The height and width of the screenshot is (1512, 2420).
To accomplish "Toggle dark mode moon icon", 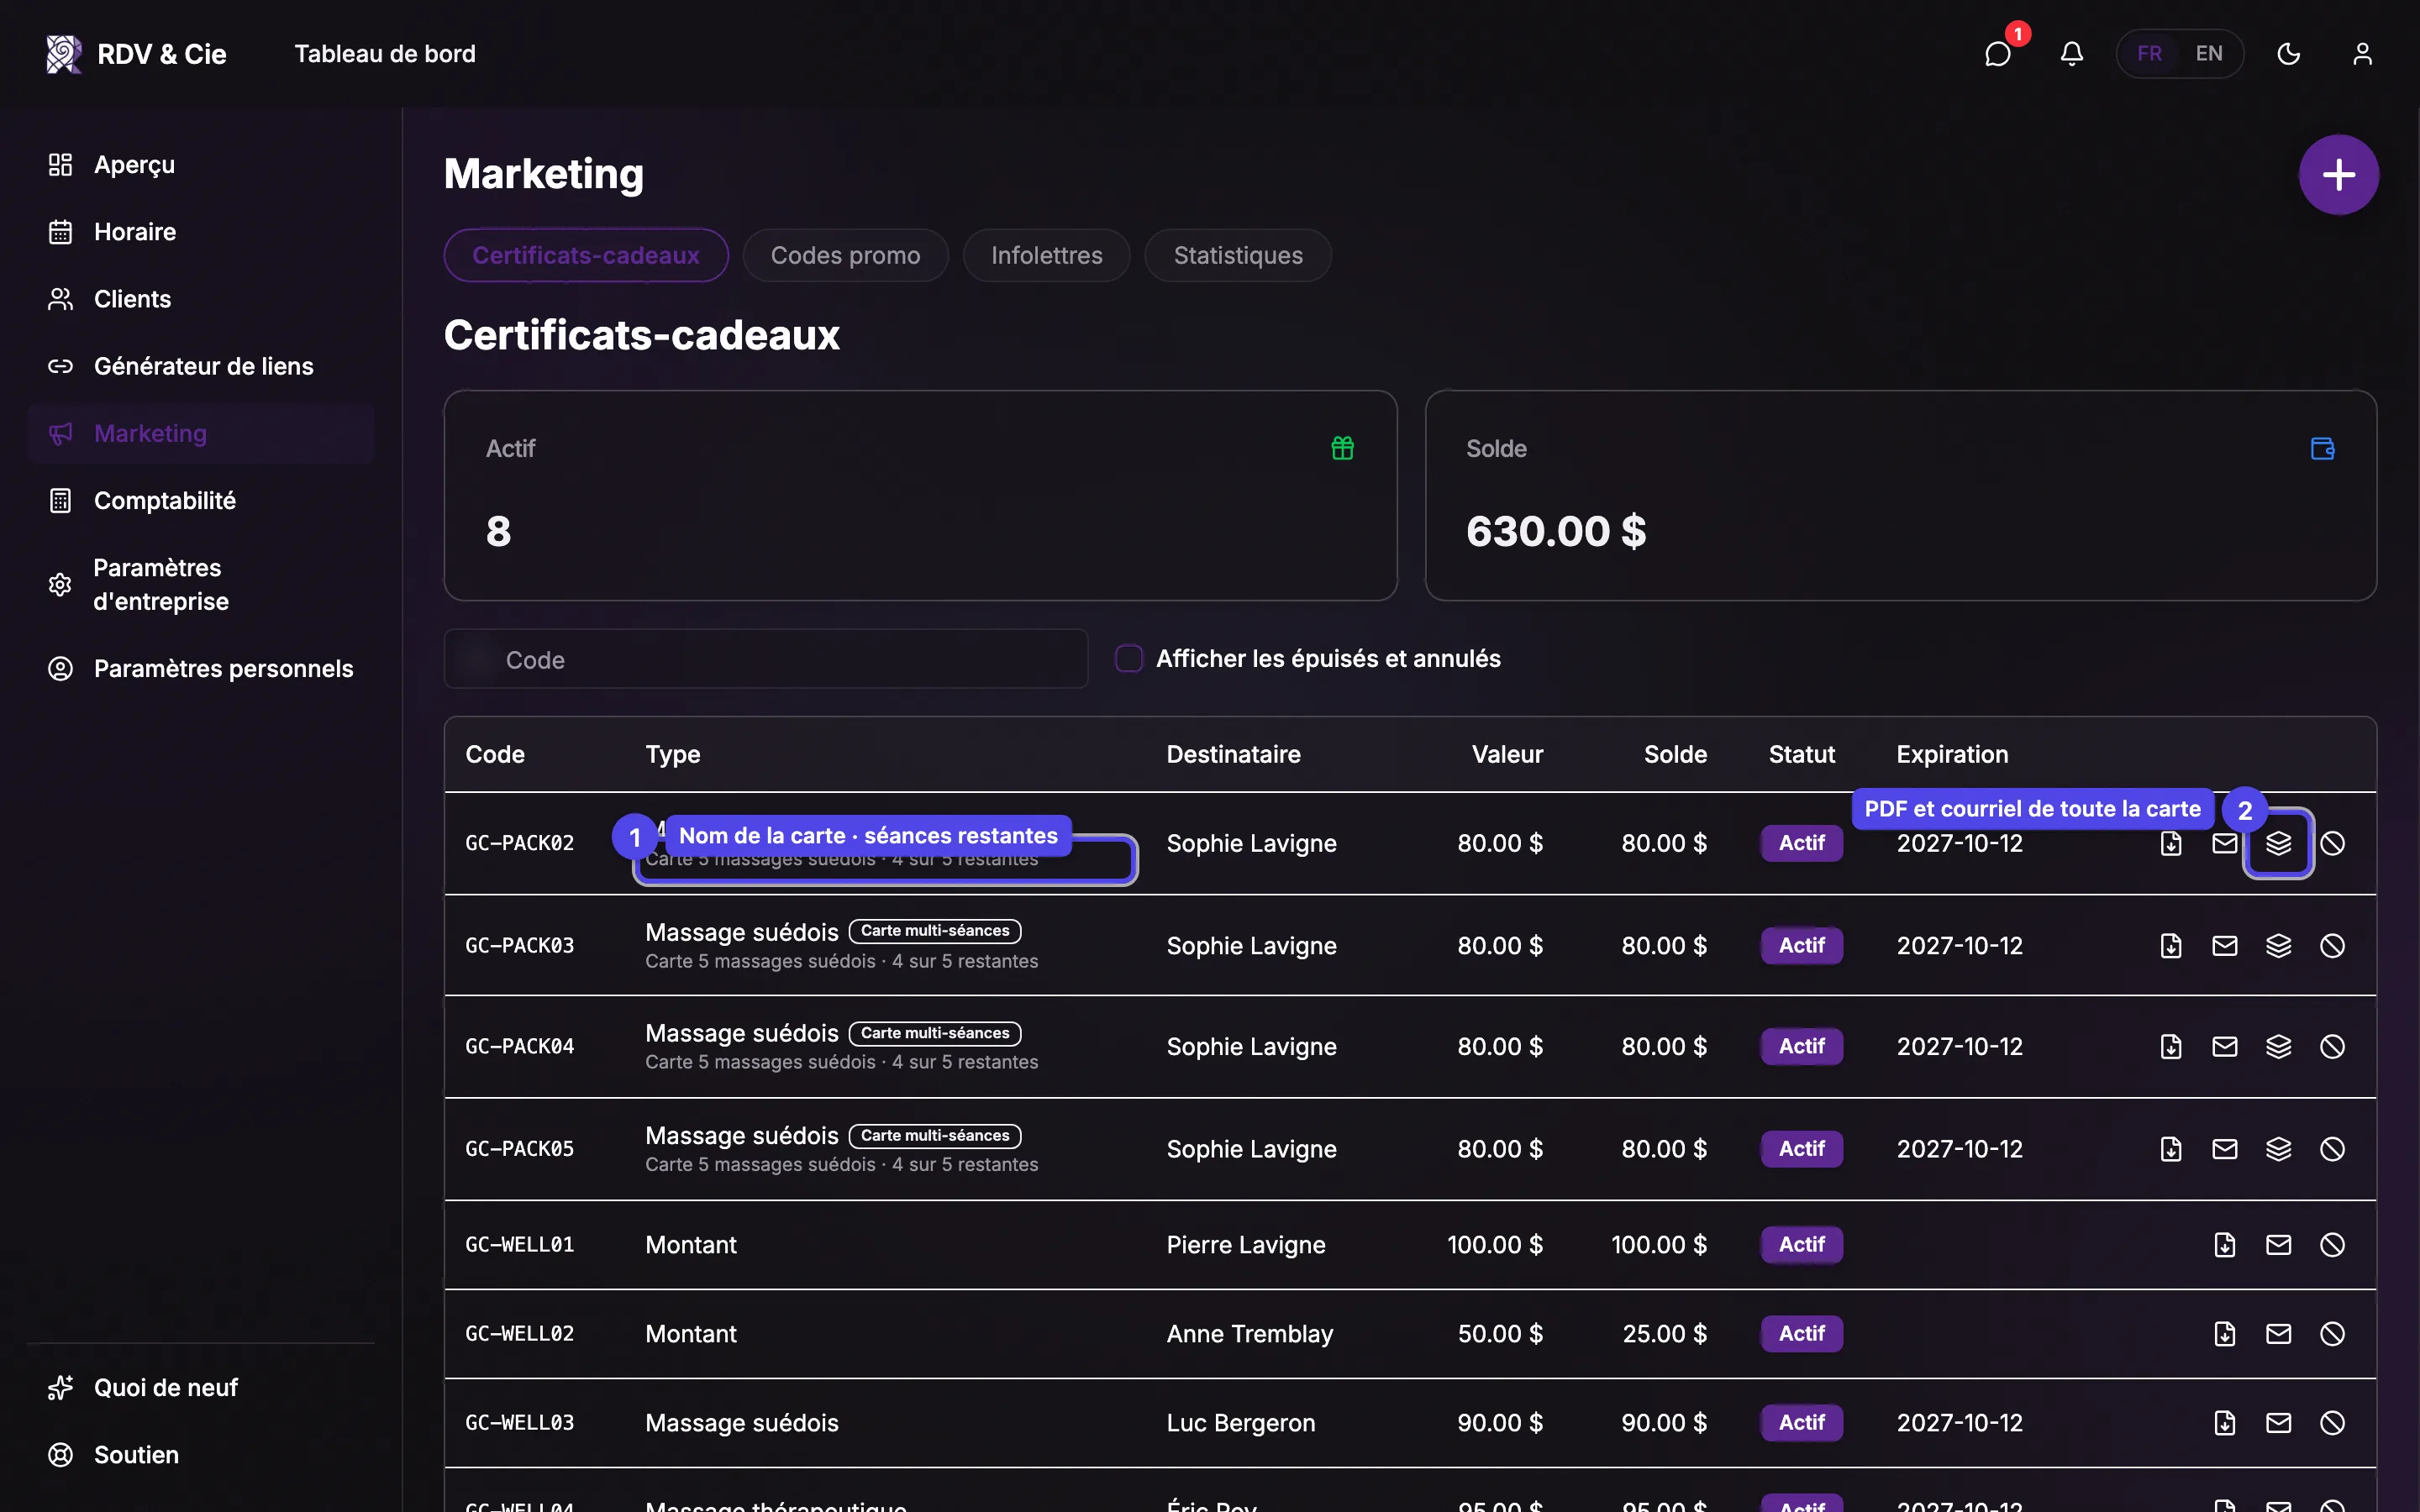I will 2288,54.
